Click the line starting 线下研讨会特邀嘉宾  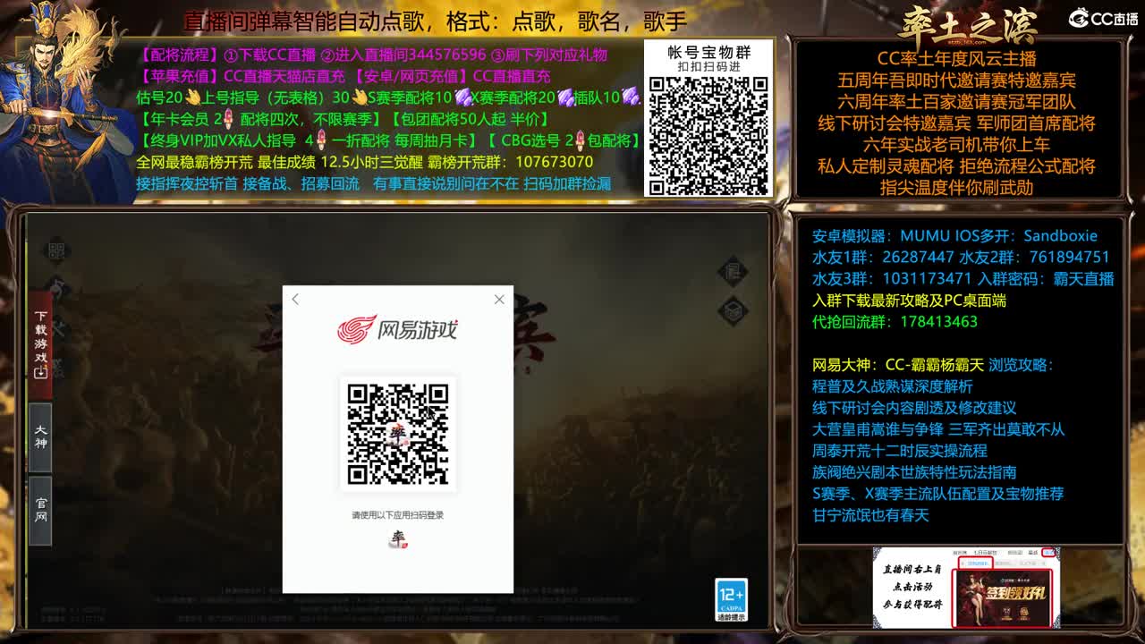pos(956,123)
